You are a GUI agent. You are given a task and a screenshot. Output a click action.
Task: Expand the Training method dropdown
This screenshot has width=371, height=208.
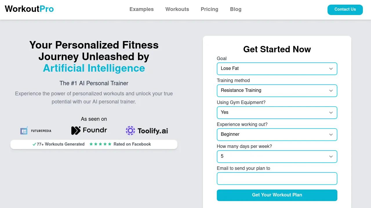[x=277, y=91]
